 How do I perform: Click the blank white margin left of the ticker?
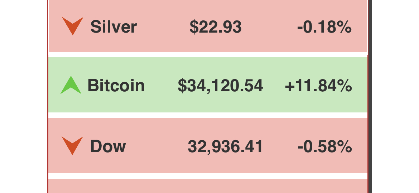coord(24,96)
